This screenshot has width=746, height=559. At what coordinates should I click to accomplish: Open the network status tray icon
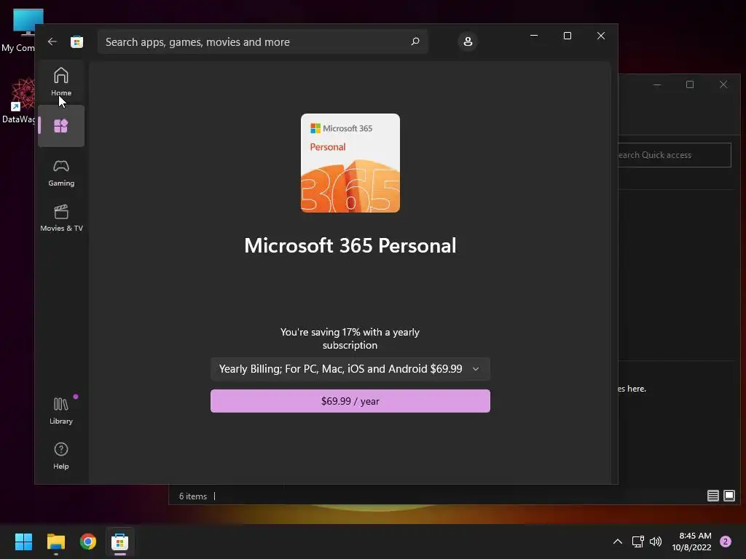637,542
